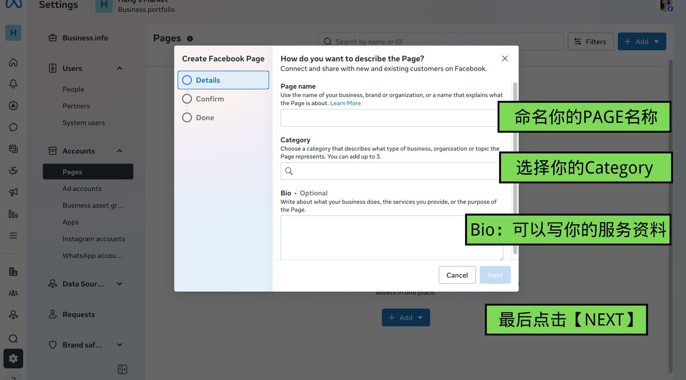Click the Data Sources icon
The height and width of the screenshot is (380, 686).
point(52,283)
